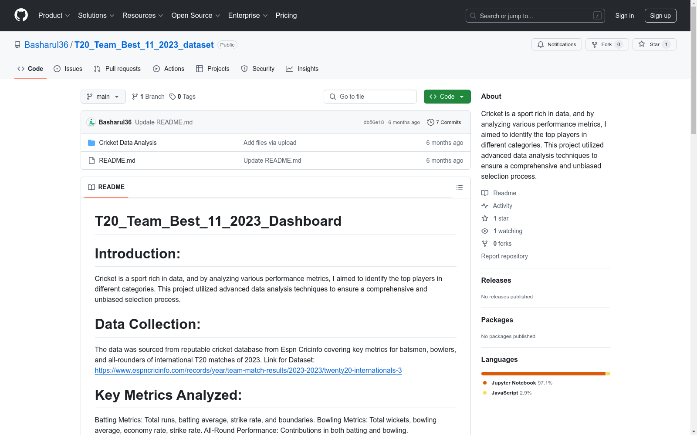Focus the Search or jump to field
The width and height of the screenshot is (697, 435).
(x=535, y=16)
